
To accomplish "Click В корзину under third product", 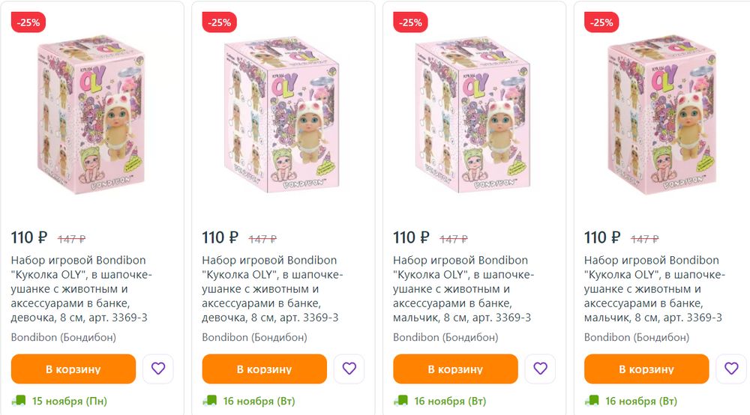I will click(455, 369).
